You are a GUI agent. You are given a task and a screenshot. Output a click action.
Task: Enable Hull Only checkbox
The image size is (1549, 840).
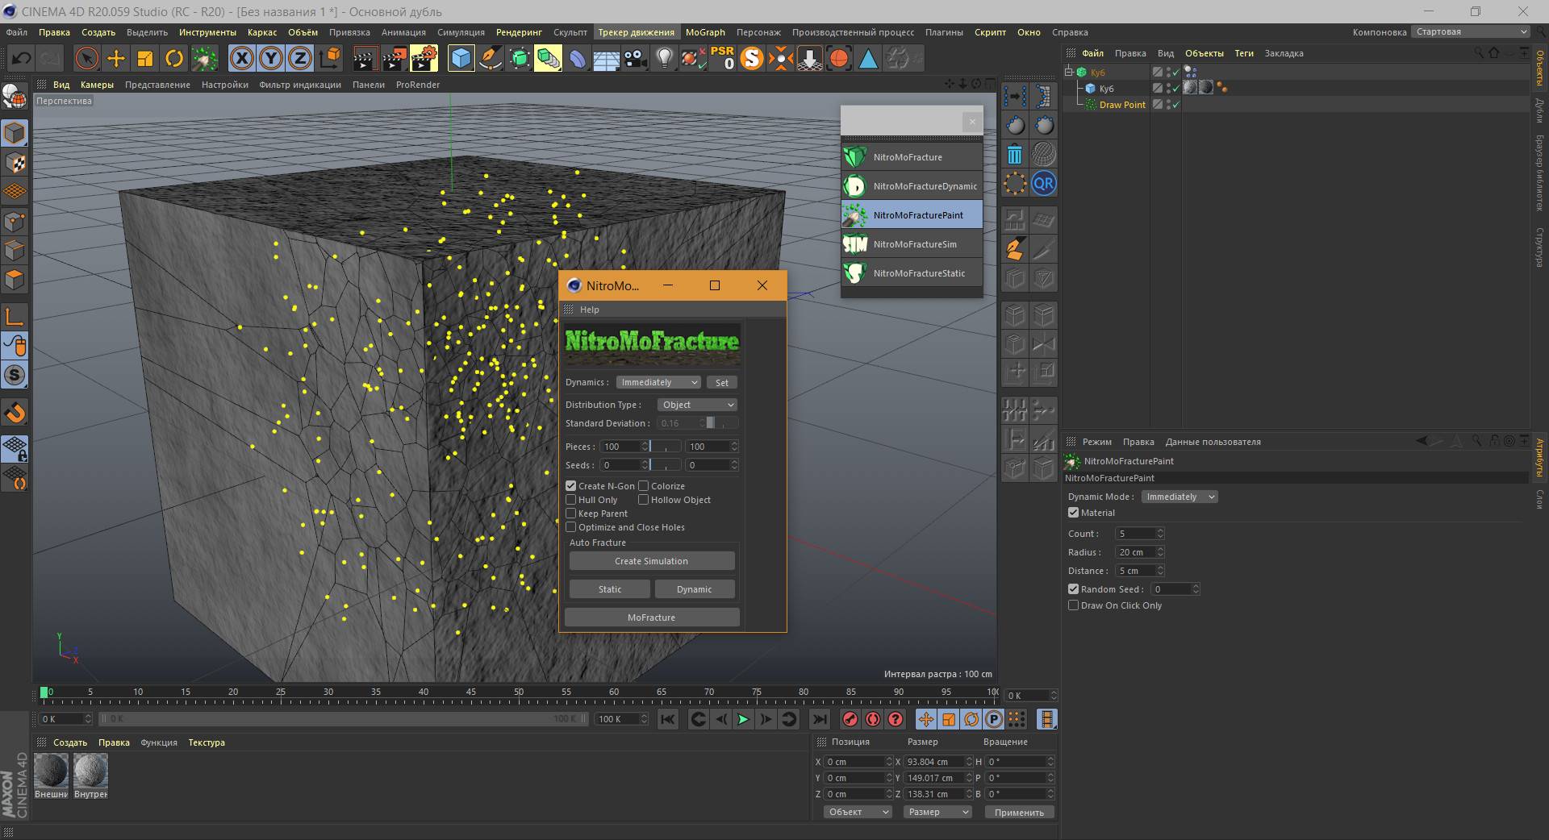click(x=571, y=500)
